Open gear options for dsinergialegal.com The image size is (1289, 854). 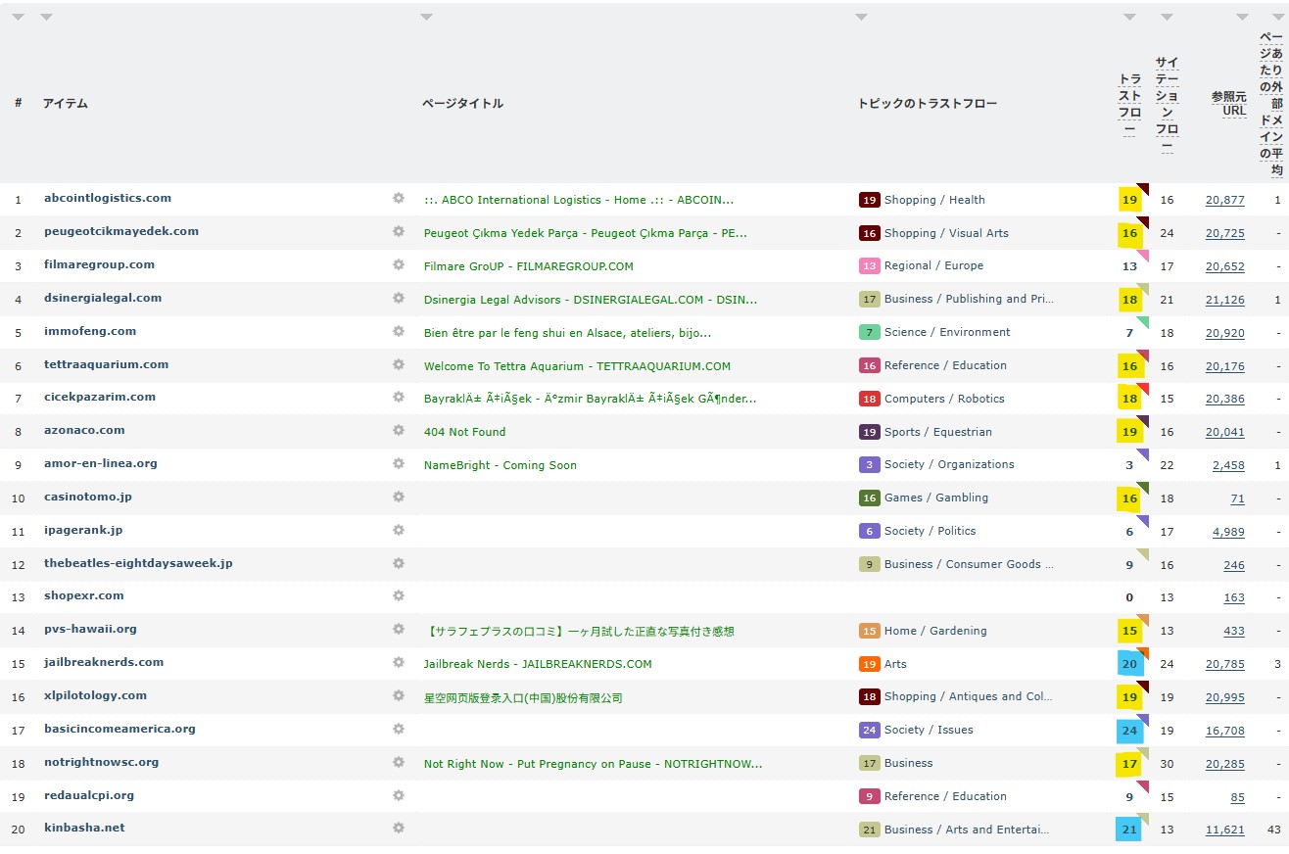[x=399, y=298]
